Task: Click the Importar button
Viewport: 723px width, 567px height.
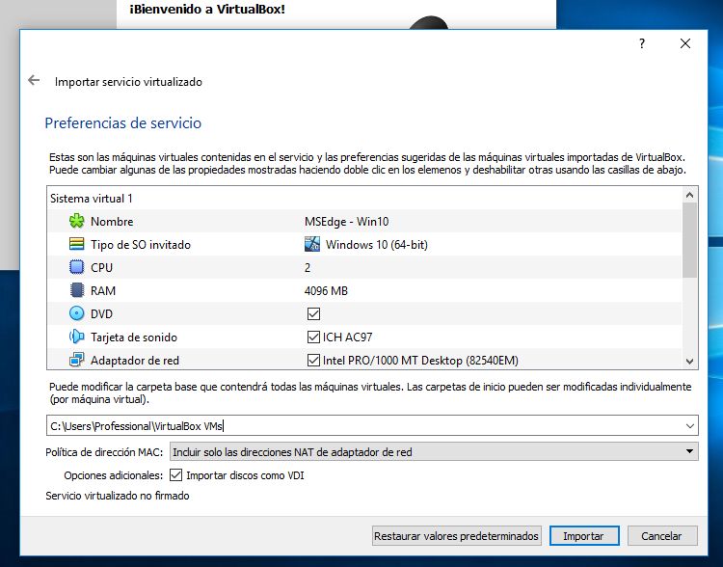Action: (584, 535)
